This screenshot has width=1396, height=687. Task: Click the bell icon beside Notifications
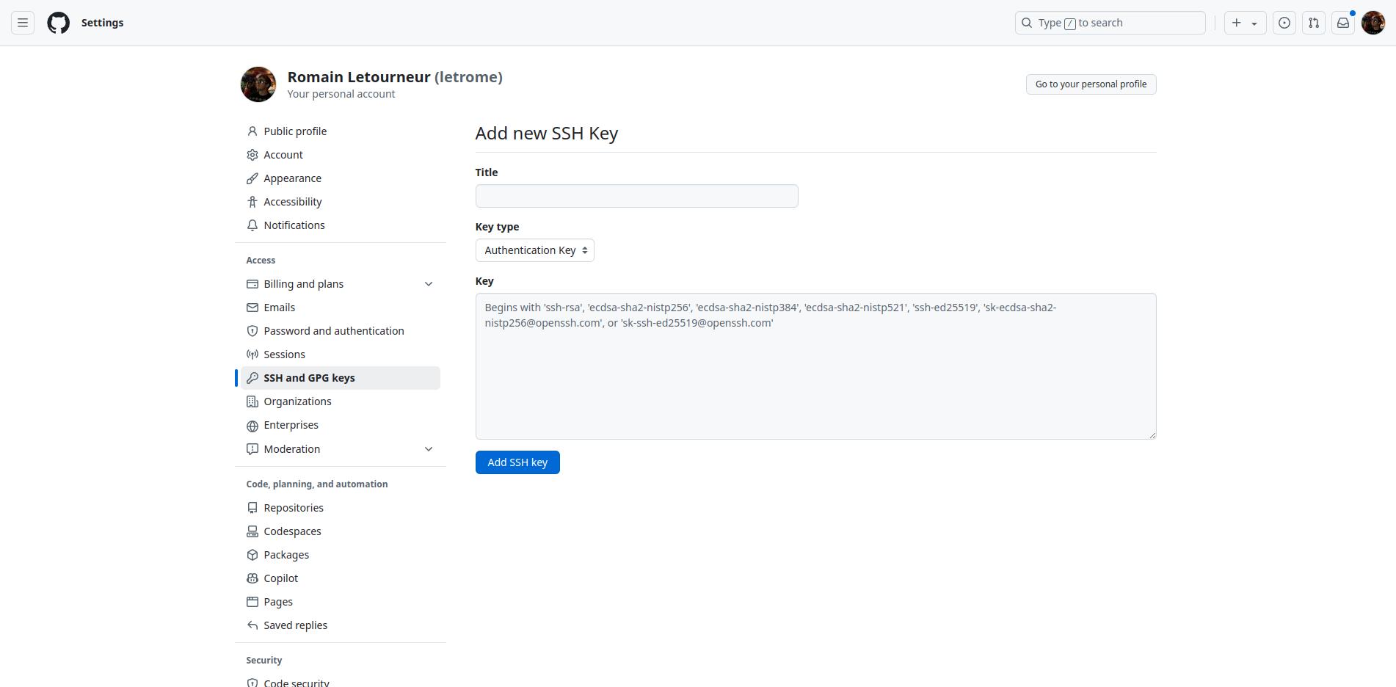pos(252,225)
